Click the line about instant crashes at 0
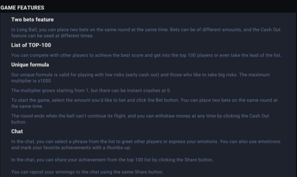This screenshot has height=177, width=297. click(91, 91)
